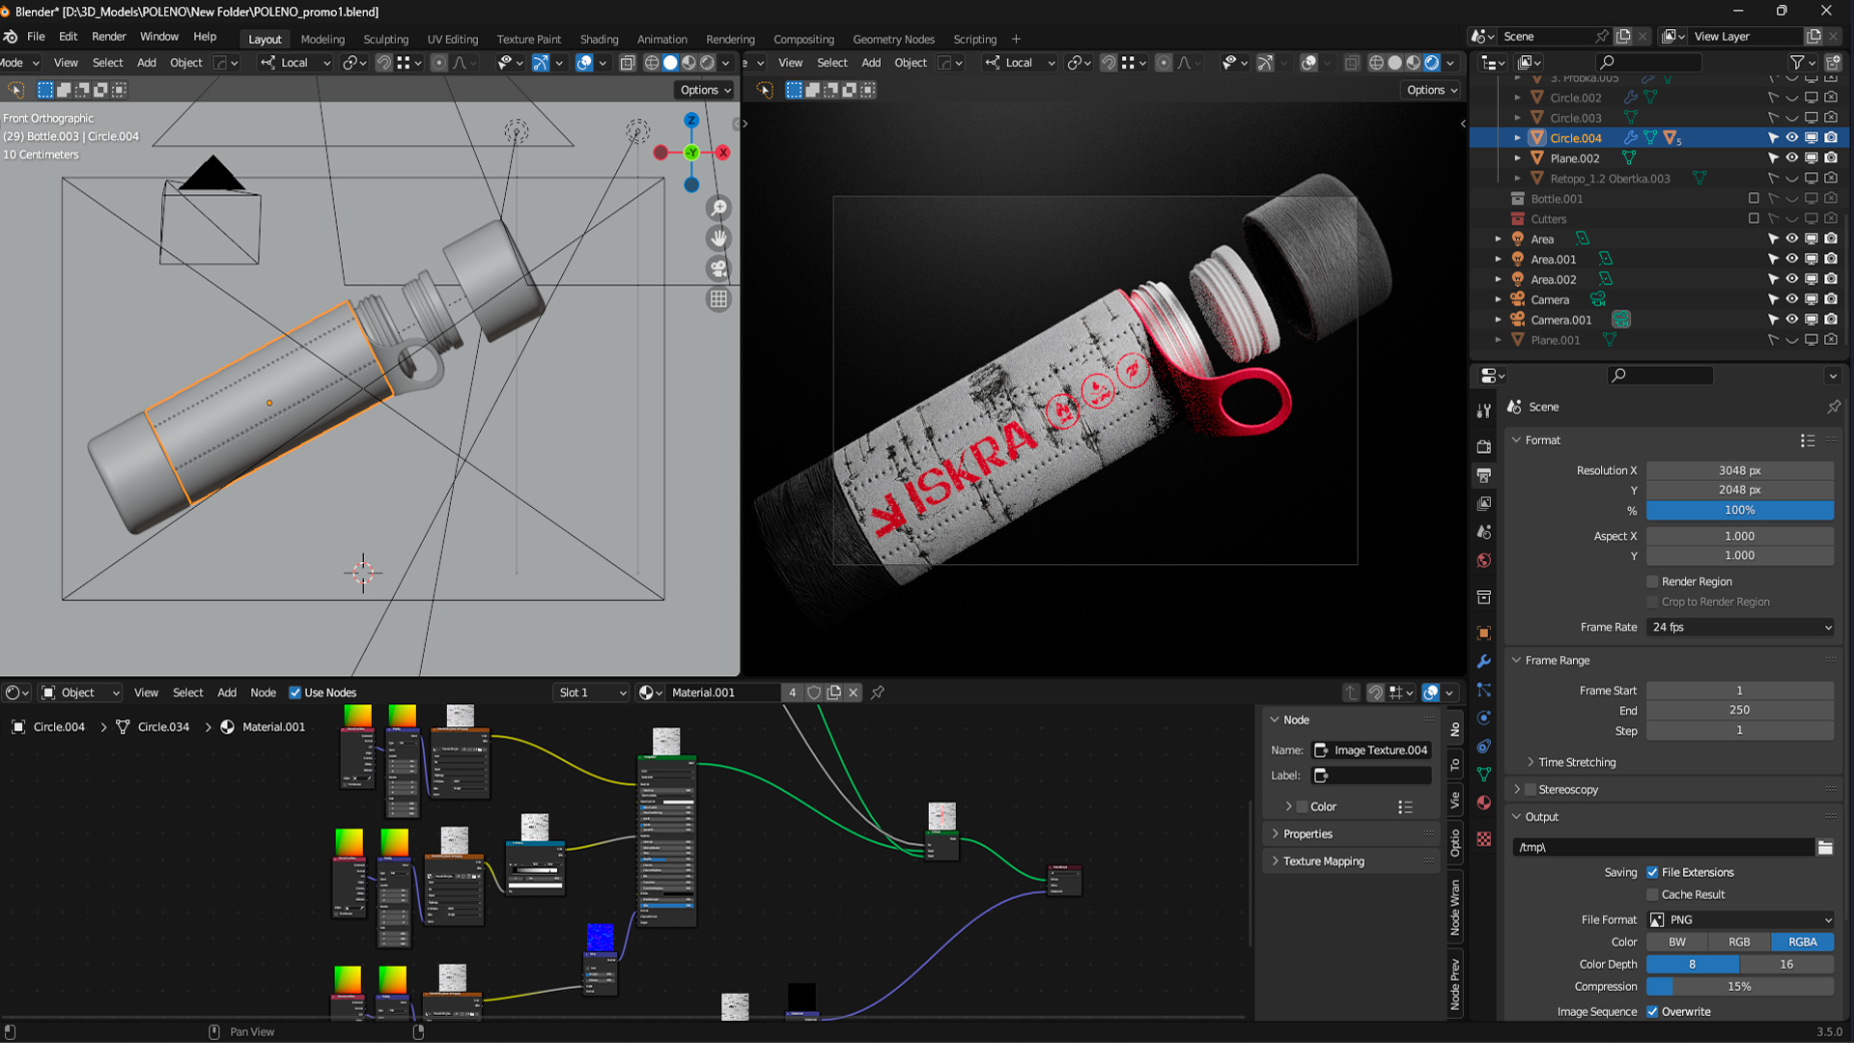Click the output path folder browse icon

coord(1824,847)
